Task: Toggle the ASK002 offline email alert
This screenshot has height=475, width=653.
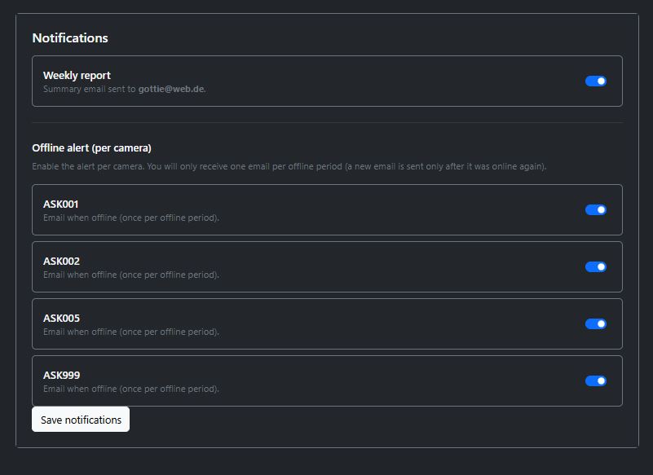Action: click(x=595, y=266)
